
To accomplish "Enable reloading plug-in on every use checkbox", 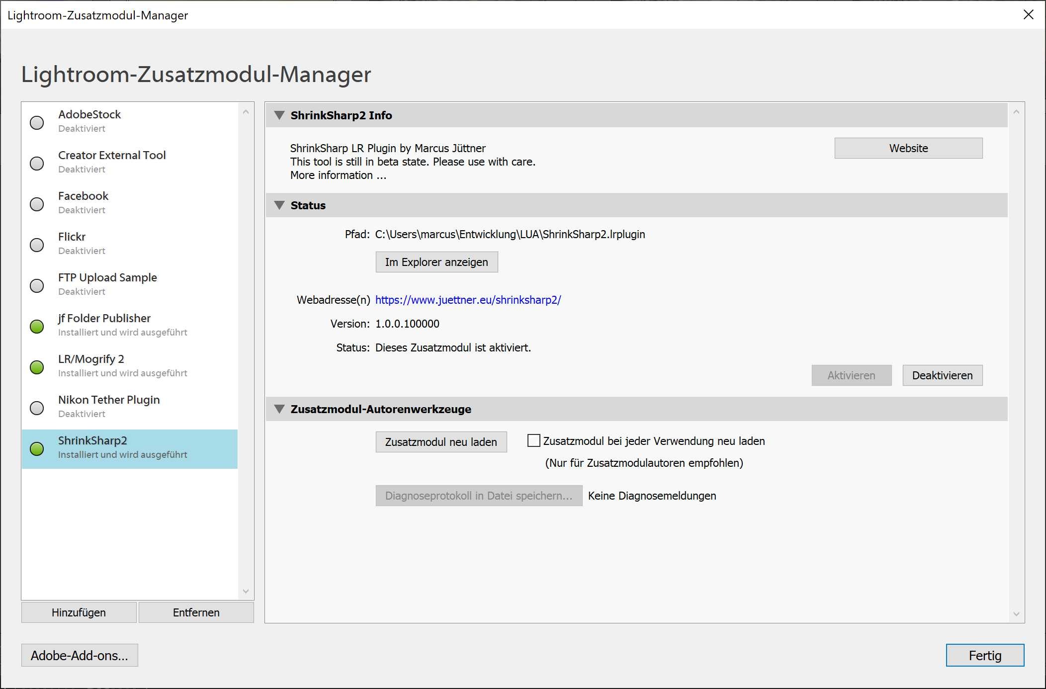I will [x=533, y=441].
